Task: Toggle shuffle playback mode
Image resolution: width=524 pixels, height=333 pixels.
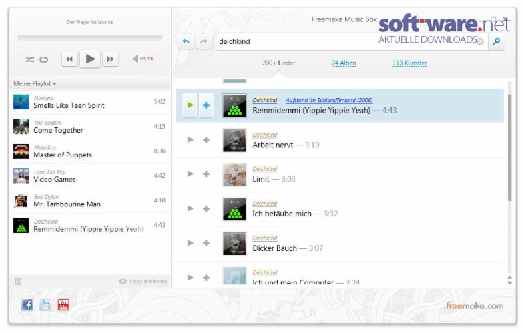Action: pos(30,59)
